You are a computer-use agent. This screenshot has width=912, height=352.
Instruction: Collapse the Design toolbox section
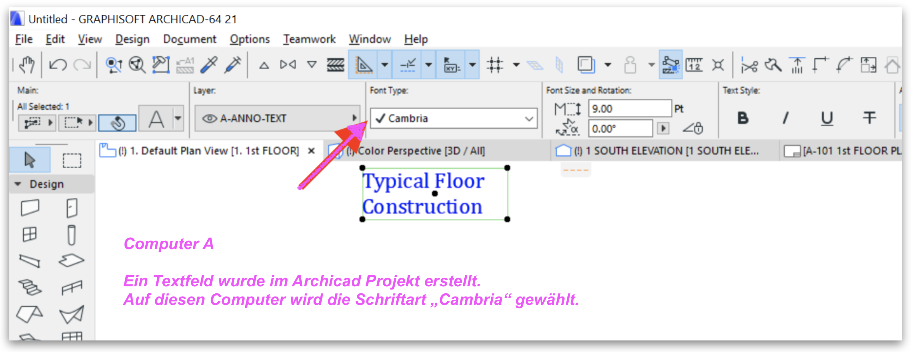(x=18, y=184)
